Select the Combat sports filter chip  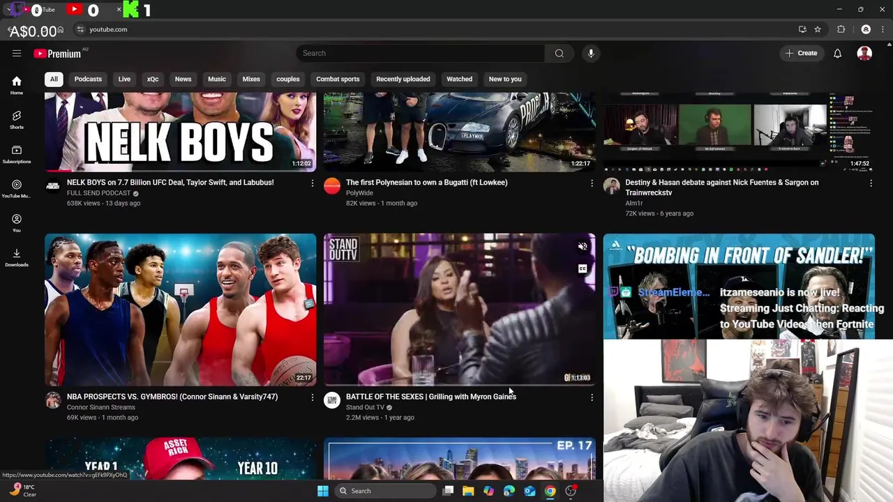coord(338,79)
